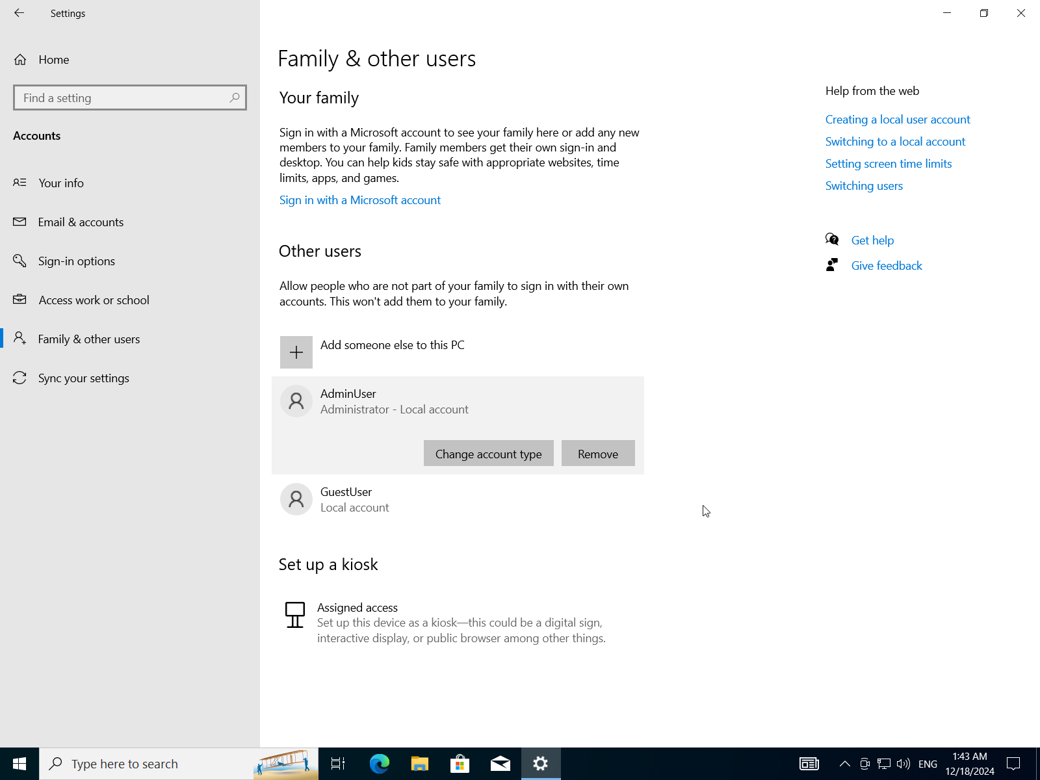
Task: Click the Get help link
Action: click(x=872, y=240)
